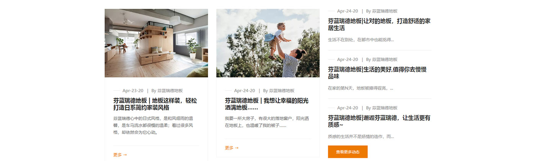Image resolution: width=536 pixels, height=161 pixels.
Task: Open article 我想让幸福的阳光洒满地板
Action: coord(266,104)
